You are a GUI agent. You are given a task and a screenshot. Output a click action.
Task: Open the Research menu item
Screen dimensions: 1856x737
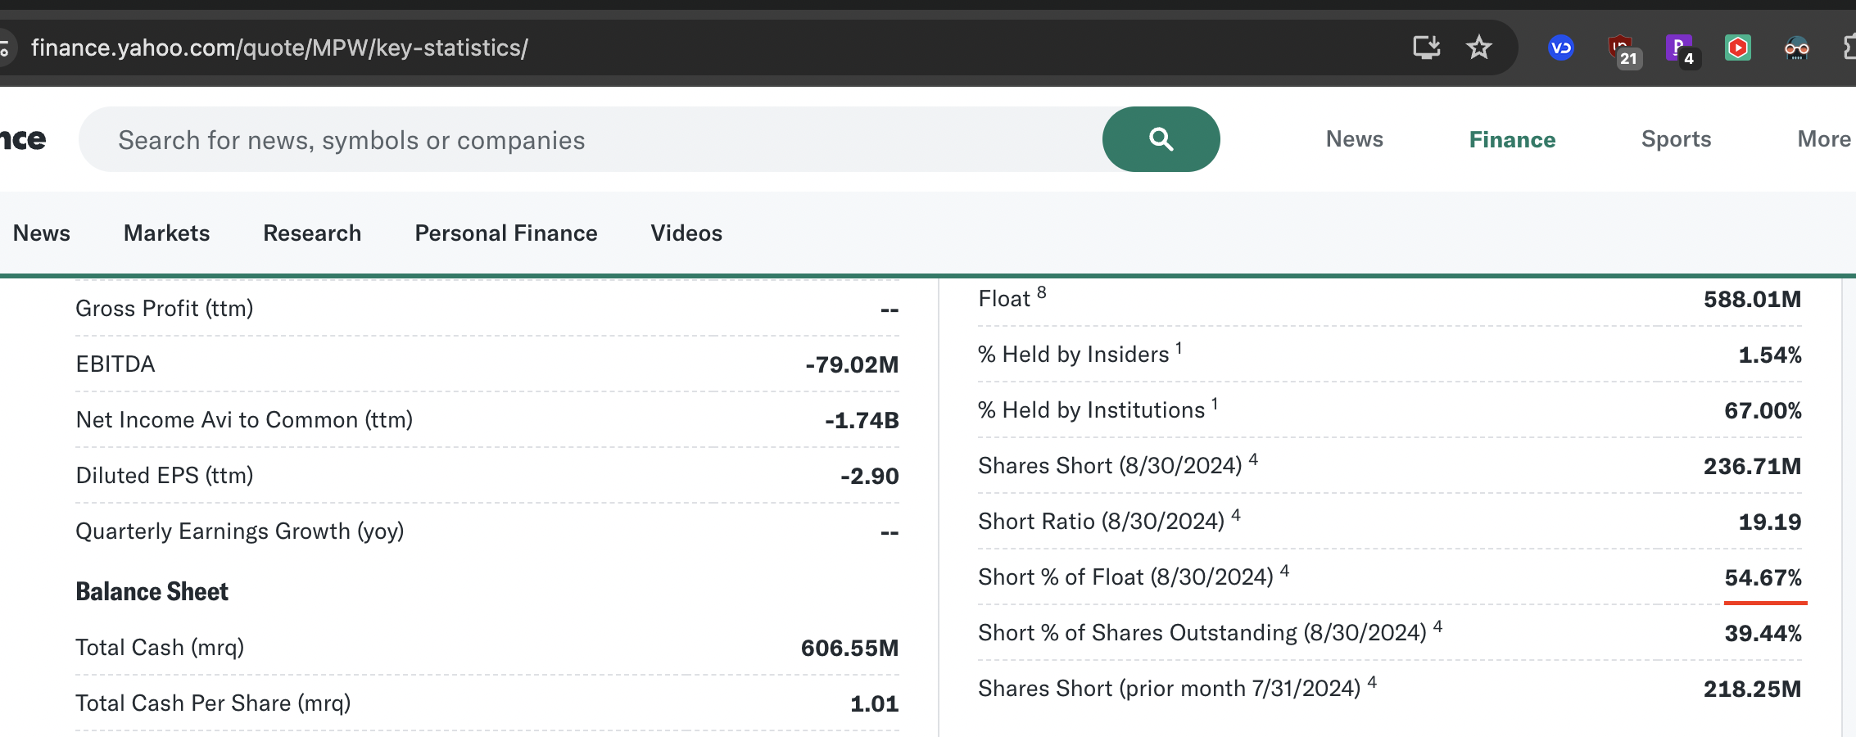coord(312,233)
